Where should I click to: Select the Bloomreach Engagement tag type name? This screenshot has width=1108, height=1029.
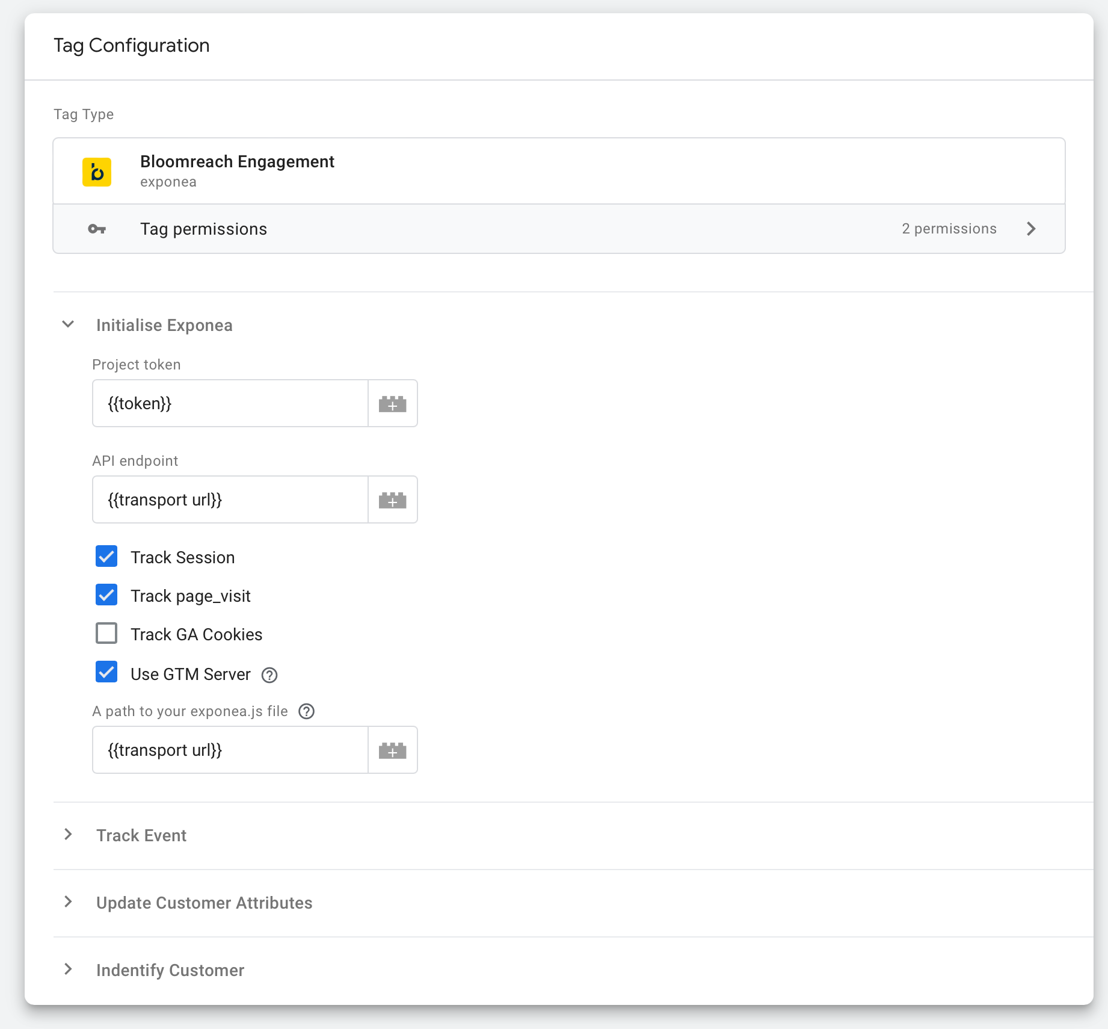point(237,162)
